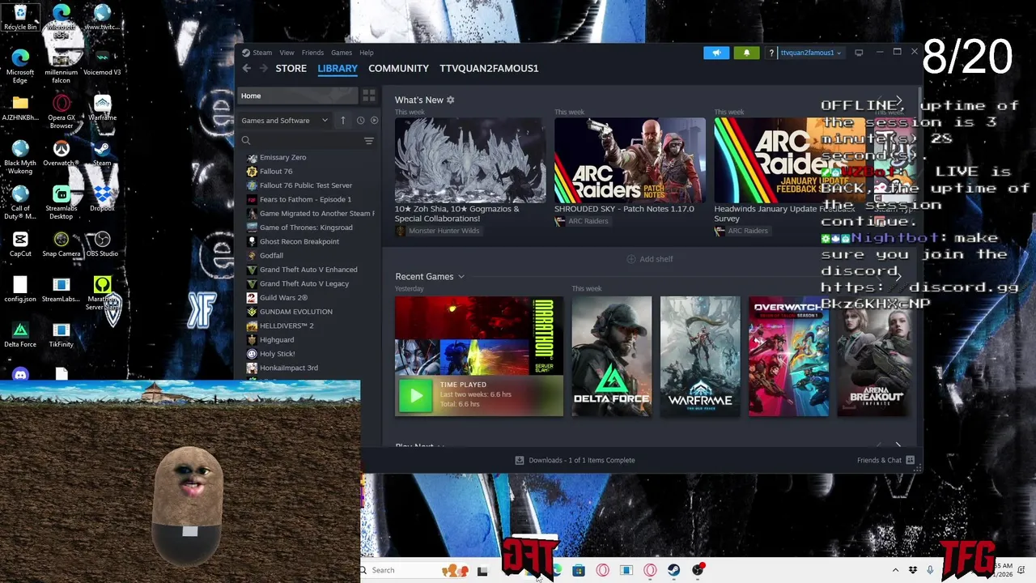
Task: Open the View menu
Action: [x=287, y=53]
